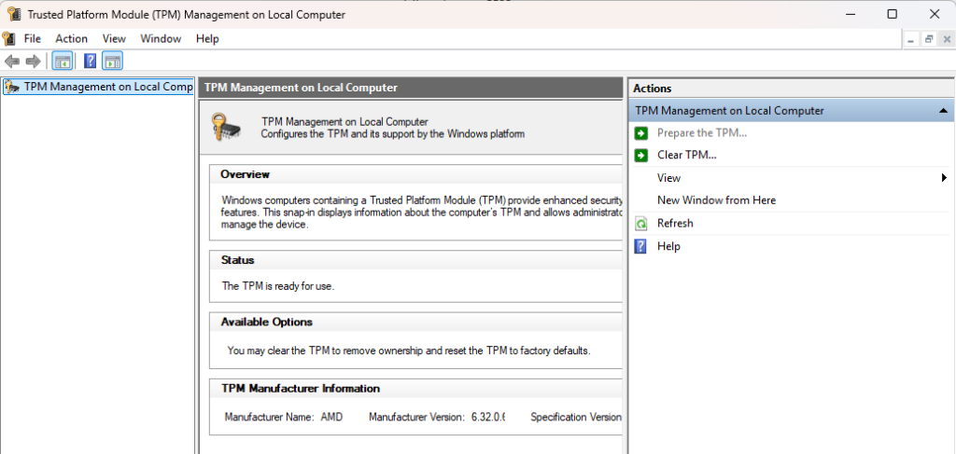
Task: Maximize the main TPM window
Action: click(892, 14)
